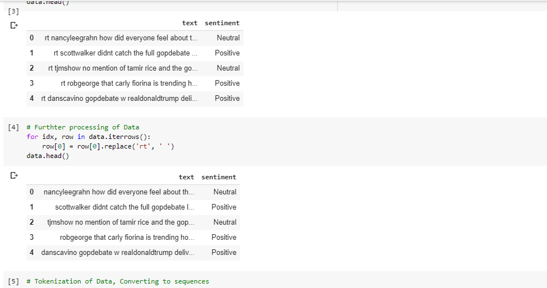The height and width of the screenshot is (288, 547).
Task: Click second table 'danscavino gopdebate' cell
Action: click(x=118, y=253)
